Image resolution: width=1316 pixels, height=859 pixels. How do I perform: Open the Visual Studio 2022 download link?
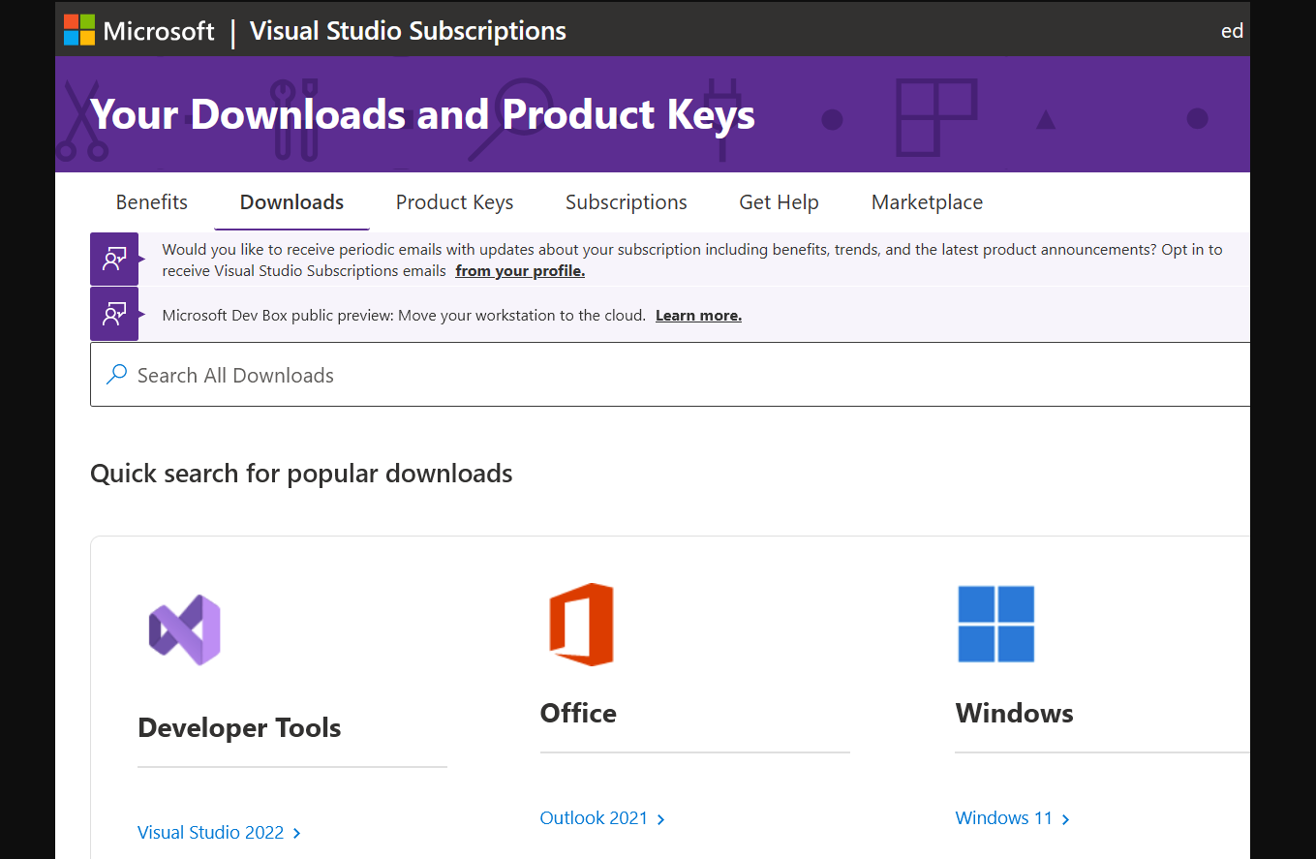click(x=211, y=833)
